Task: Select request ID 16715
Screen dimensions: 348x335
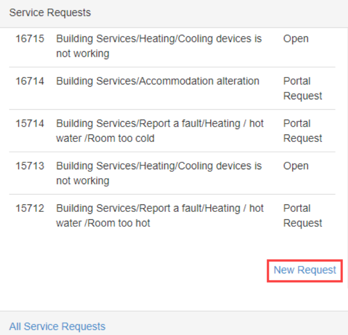Action: (x=30, y=39)
